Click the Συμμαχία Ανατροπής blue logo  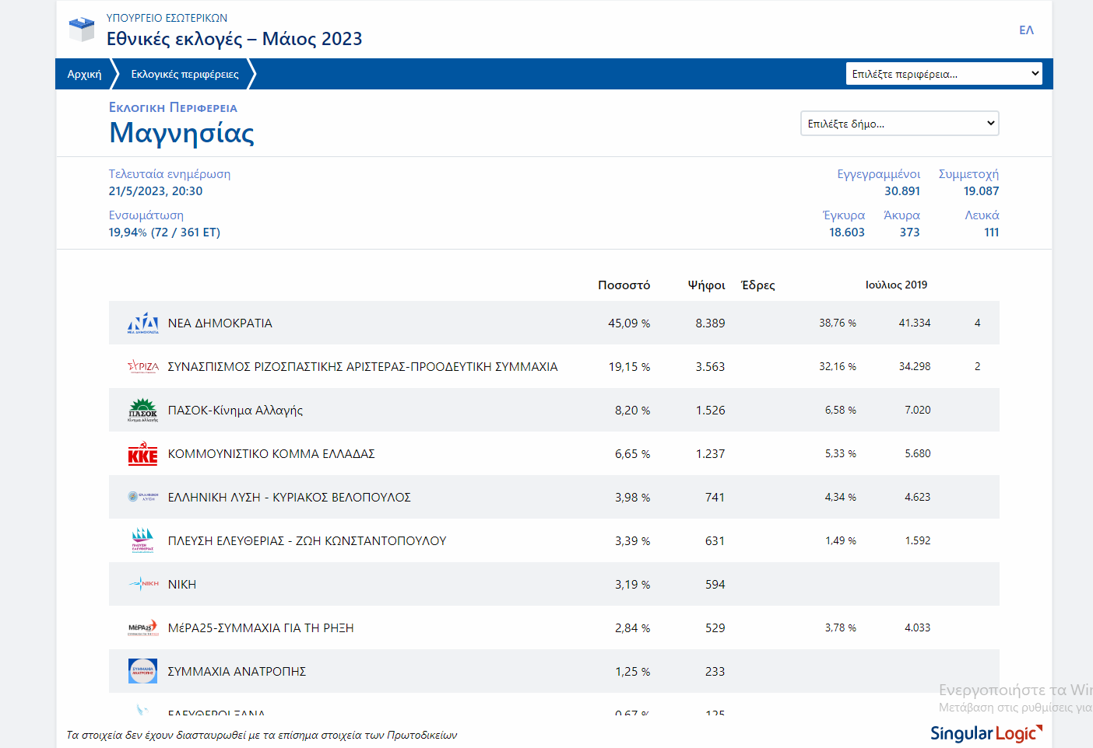[143, 671]
